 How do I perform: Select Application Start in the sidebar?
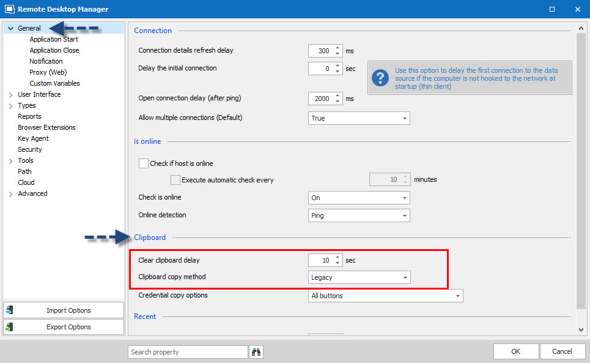coord(54,39)
